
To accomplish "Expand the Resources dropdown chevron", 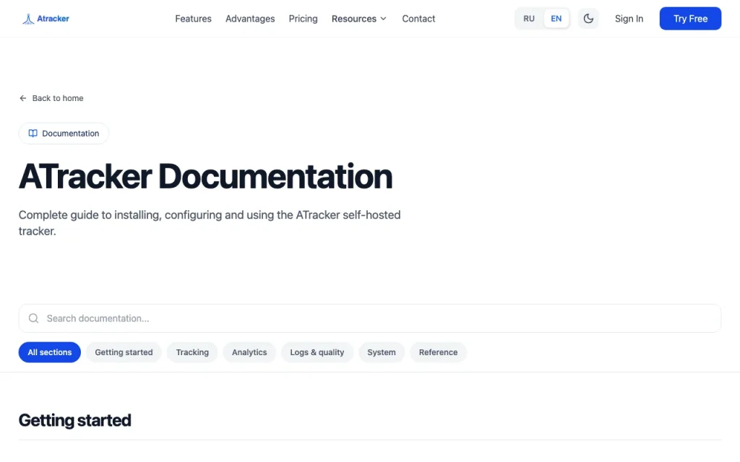I will coord(383,19).
